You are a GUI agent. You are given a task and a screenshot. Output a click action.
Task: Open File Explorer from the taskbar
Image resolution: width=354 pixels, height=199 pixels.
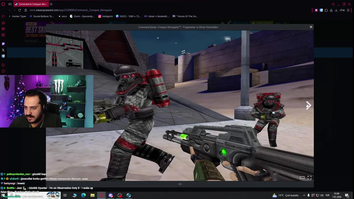(92, 195)
